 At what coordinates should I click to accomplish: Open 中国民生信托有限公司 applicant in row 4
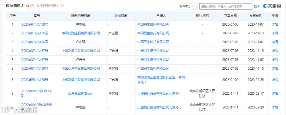pos(153,51)
